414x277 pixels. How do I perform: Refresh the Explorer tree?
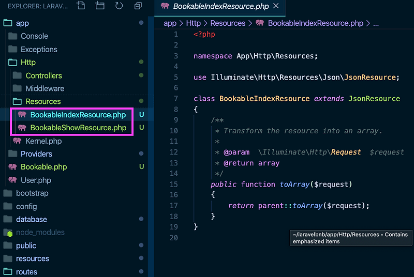[x=119, y=6]
